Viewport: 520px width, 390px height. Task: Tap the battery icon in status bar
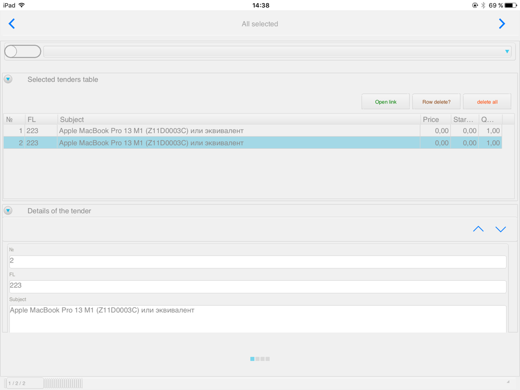coord(511,5)
